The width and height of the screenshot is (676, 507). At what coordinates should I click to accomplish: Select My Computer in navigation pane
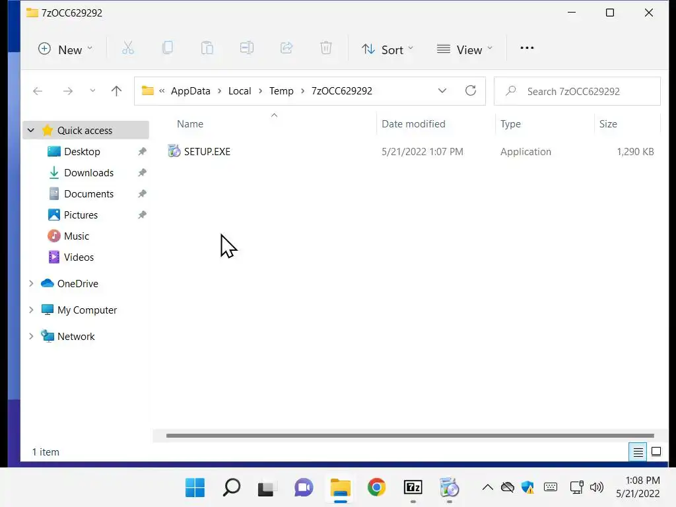87,310
